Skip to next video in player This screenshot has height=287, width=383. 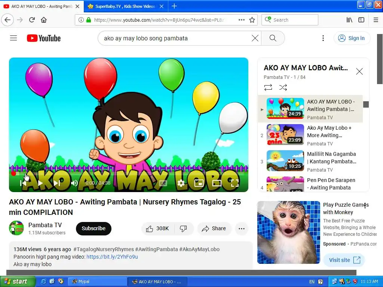pyautogui.click(x=57, y=183)
